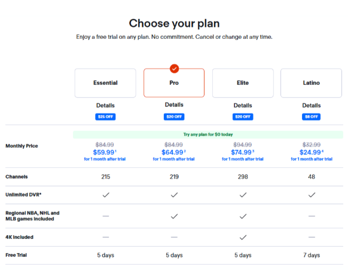The width and height of the screenshot is (348, 270).
Task: Select the Essential plan card
Action: pyautogui.click(x=105, y=83)
